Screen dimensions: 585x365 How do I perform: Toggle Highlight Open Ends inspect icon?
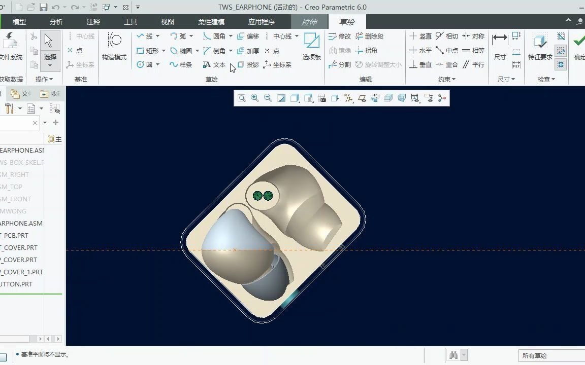click(x=561, y=50)
